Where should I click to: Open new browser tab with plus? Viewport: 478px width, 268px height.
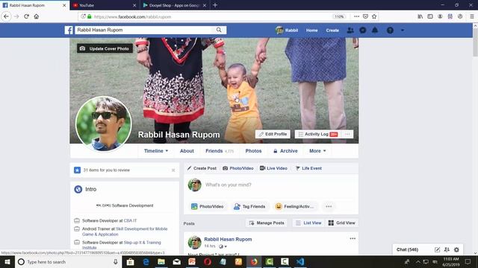pos(215,5)
